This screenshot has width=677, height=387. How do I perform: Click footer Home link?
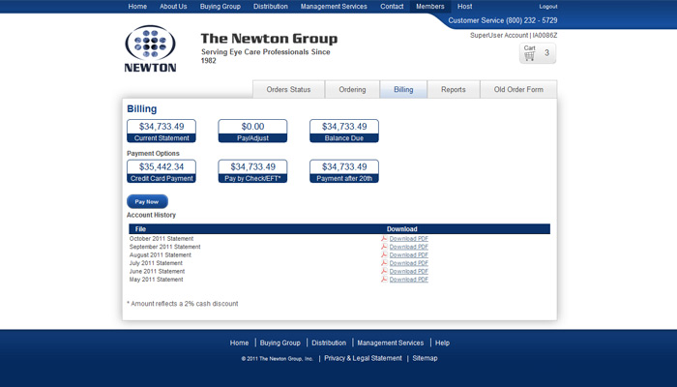(239, 342)
